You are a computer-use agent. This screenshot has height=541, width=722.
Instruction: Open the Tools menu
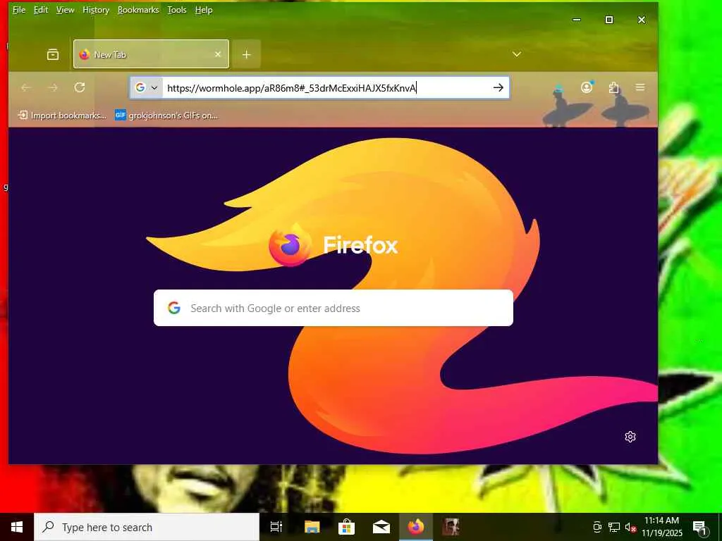(x=177, y=10)
